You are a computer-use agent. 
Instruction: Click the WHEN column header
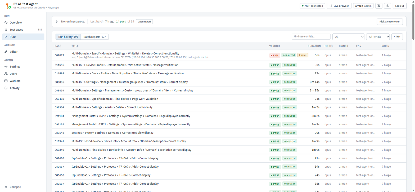pos(385,46)
